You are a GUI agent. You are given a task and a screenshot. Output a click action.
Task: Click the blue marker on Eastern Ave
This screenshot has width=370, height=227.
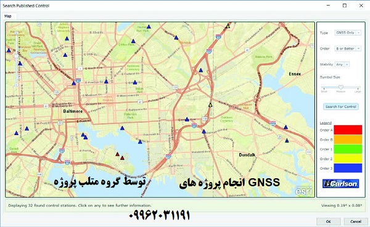click(x=187, y=120)
